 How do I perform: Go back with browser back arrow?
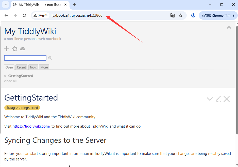[x=6, y=15]
